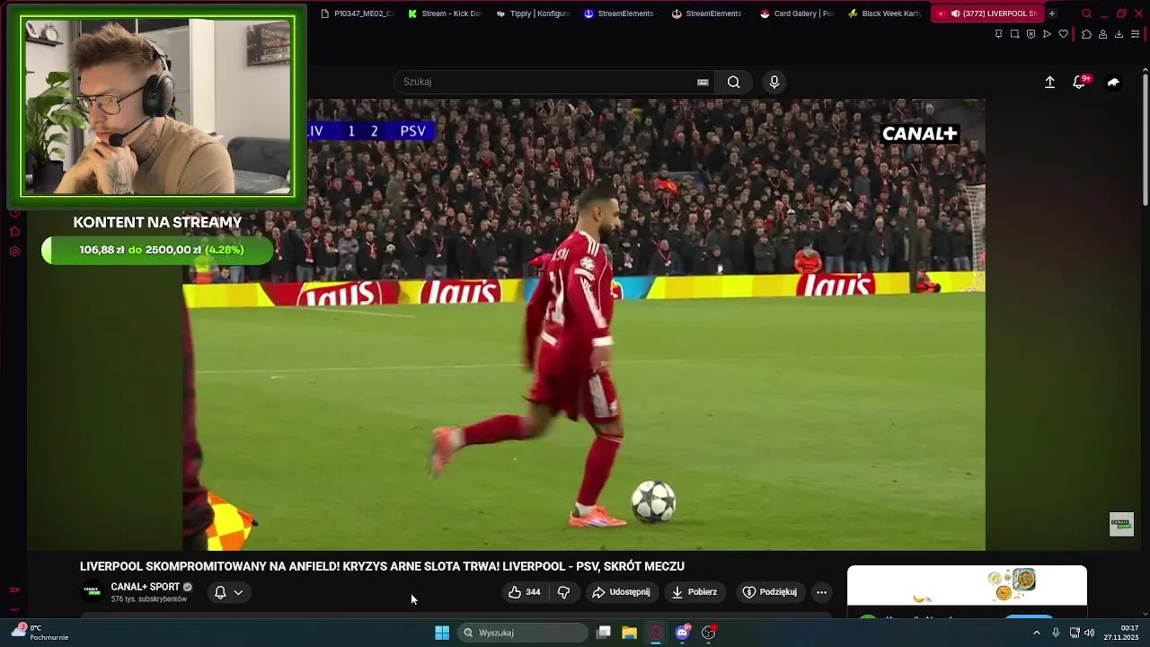The image size is (1150, 647).
Task: Like the video with 344 likes
Action: pyautogui.click(x=524, y=592)
